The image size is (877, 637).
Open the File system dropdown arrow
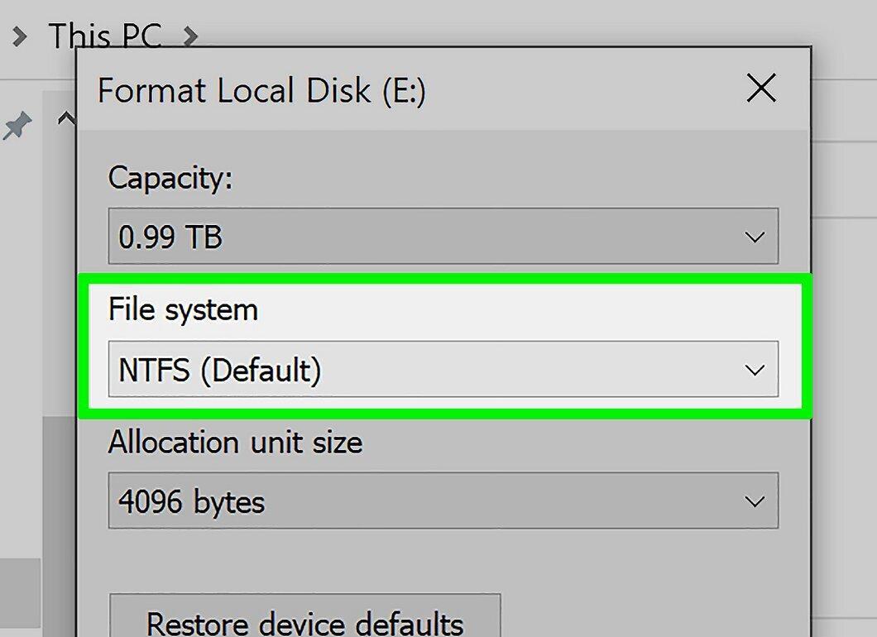[x=755, y=371]
